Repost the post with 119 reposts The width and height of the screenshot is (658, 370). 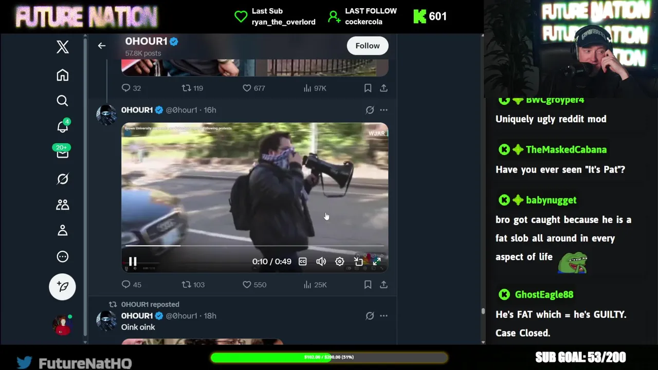pyautogui.click(x=192, y=88)
